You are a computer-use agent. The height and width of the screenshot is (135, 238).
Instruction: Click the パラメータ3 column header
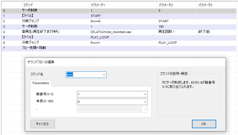click(x=206, y=5)
